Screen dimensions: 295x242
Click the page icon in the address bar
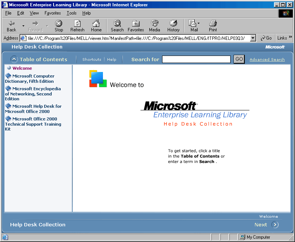tap(24, 38)
